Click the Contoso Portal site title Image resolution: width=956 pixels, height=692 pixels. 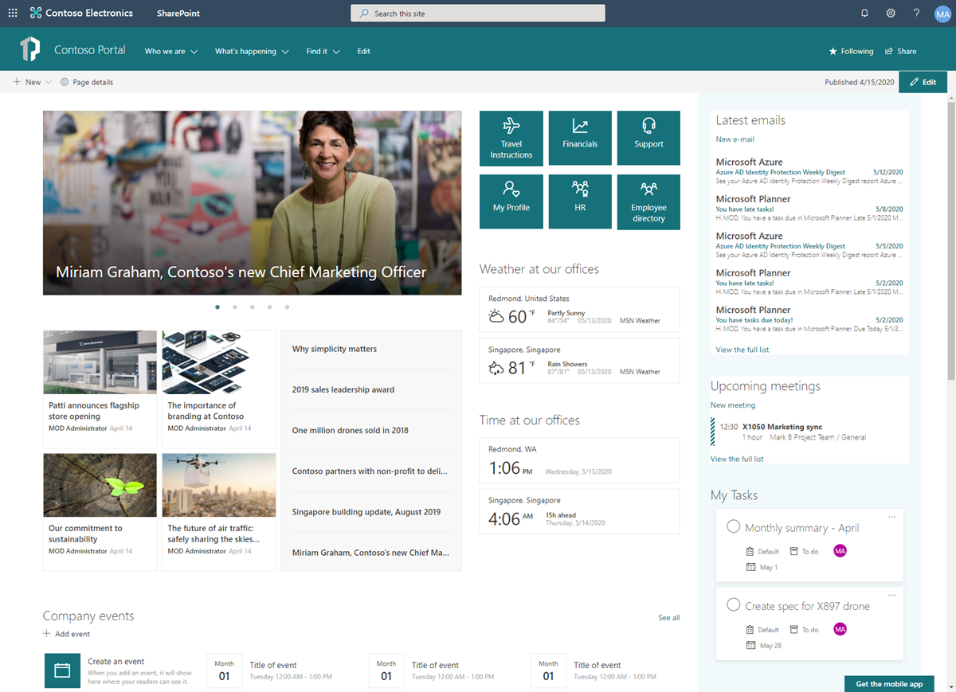click(90, 49)
